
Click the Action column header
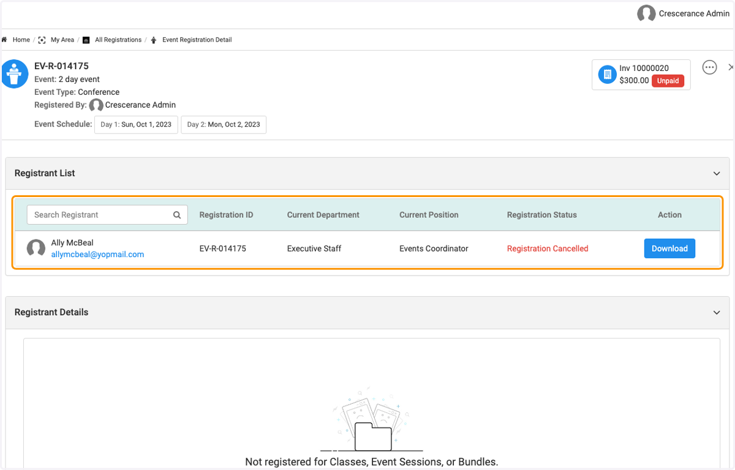669,215
